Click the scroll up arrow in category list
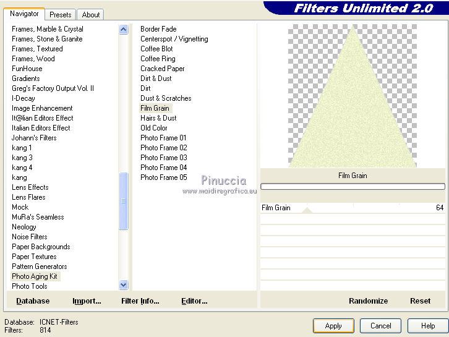Screen dimensions: 449x337 point(124,30)
